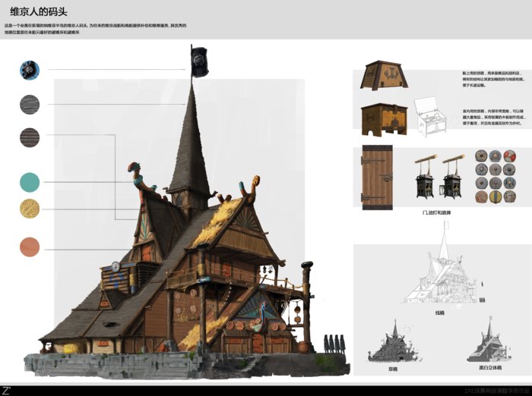Click the black flag atop the spire

click(x=198, y=60)
